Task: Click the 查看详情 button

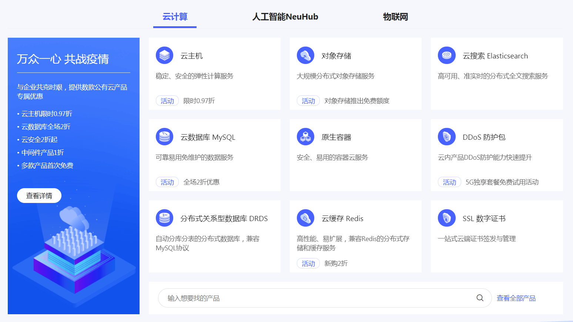Action: (39, 196)
